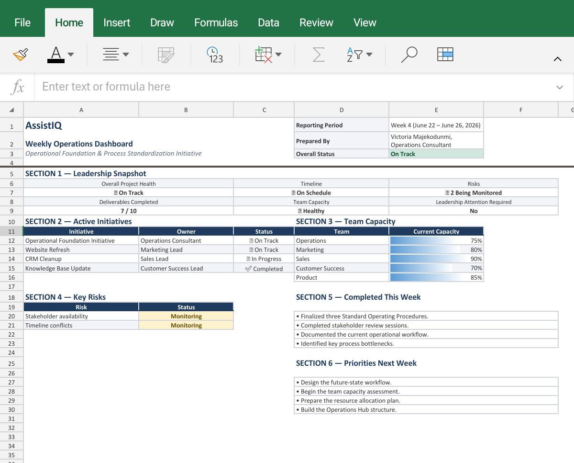
Task: Open the Data tab
Action: pyautogui.click(x=268, y=23)
